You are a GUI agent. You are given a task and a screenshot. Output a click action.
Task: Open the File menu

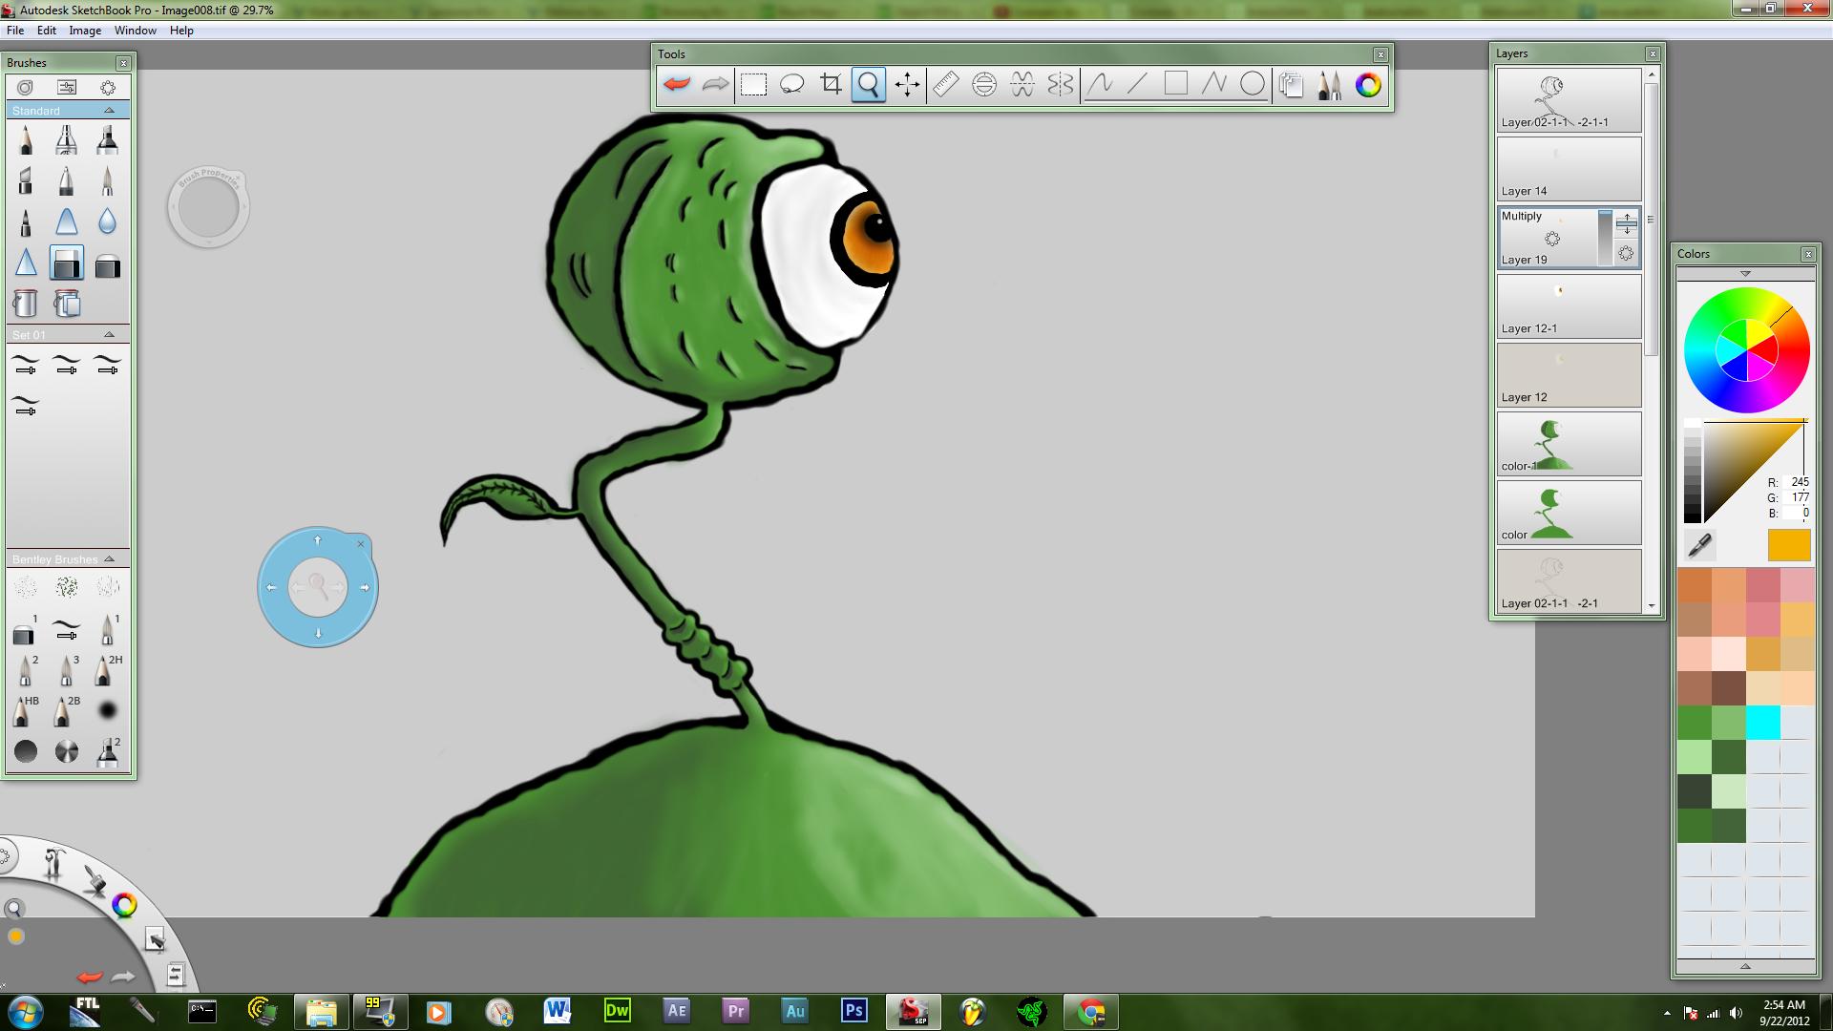coord(15,31)
